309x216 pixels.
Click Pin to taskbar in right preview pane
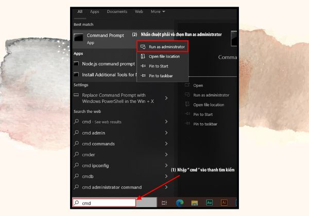205,124
